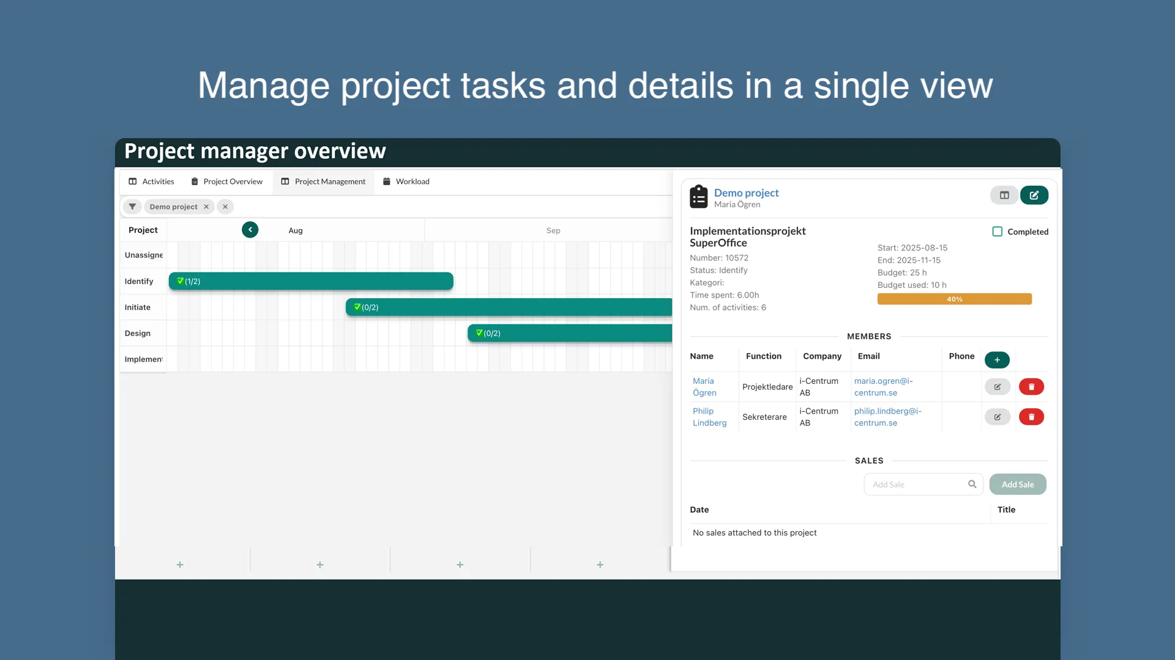Open the project panel layout view icon
This screenshot has width=1175, height=660.
1004,195
